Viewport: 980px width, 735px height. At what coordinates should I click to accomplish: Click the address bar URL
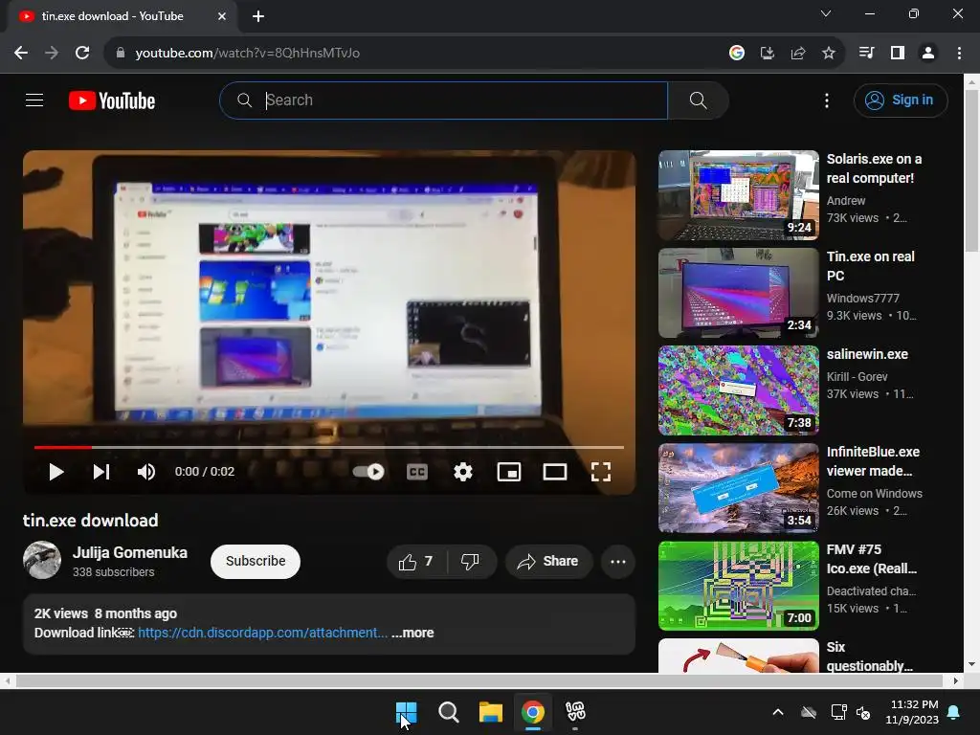click(x=248, y=53)
